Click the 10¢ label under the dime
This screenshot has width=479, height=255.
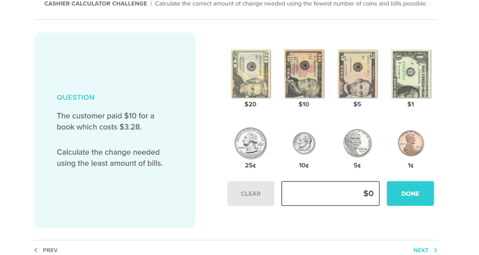[304, 165]
